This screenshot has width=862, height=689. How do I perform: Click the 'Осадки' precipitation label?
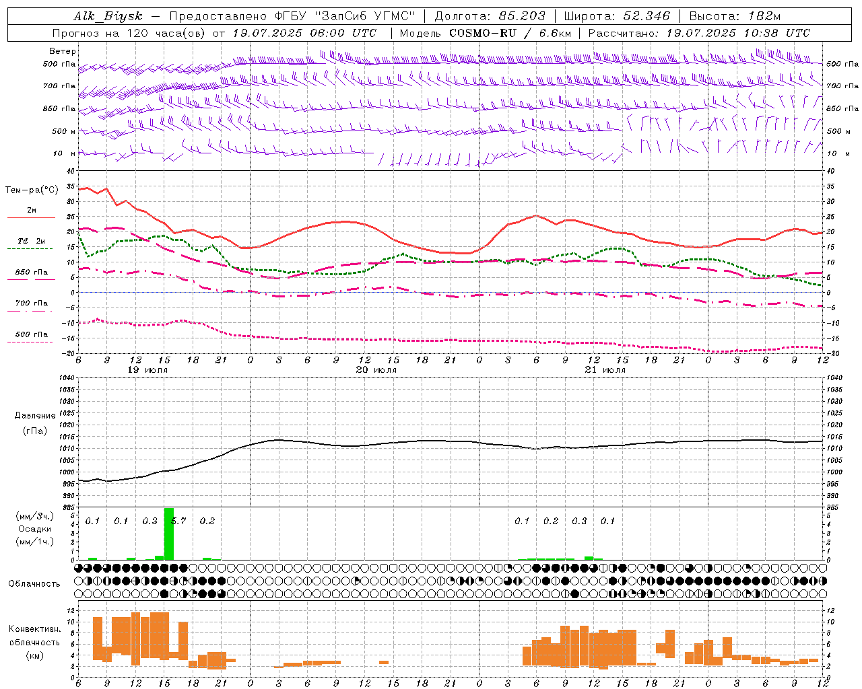pyautogui.click(x=35, y=529)
